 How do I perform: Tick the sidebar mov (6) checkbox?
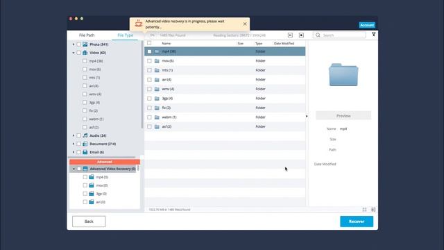click(85, 69)
